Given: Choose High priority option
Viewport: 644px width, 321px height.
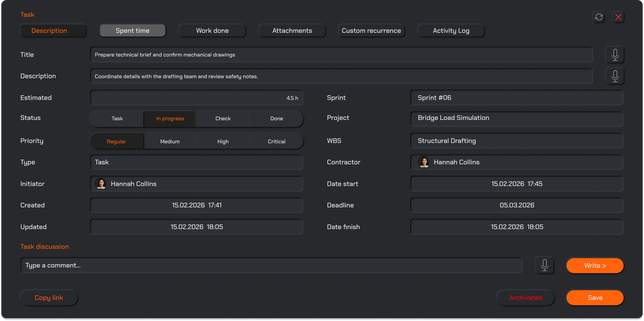Looking at the screenshot, I should (223, 142).
